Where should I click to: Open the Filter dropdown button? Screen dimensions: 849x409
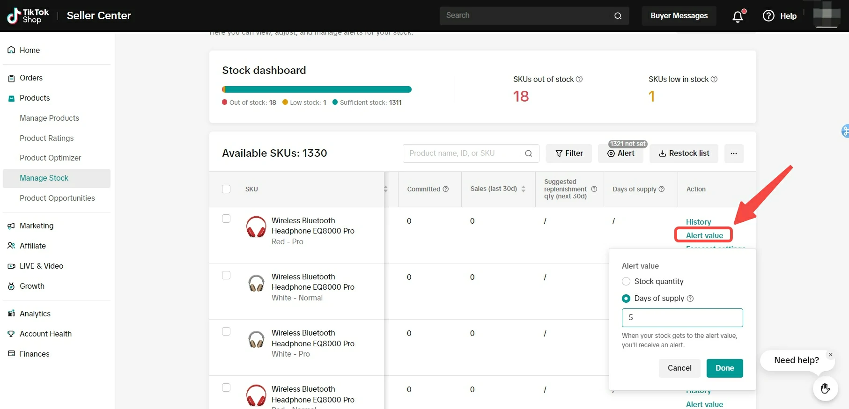(569, 153)
